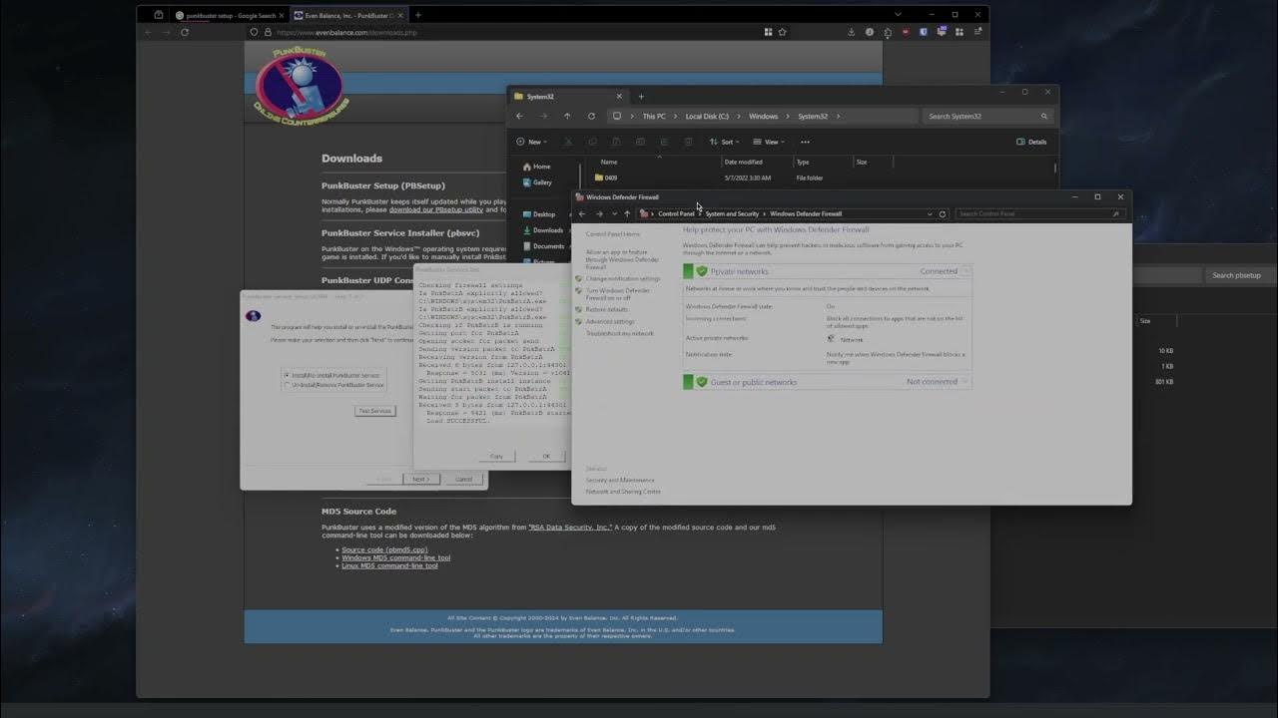Screen dimensions: 1278x718
Task: Open Linux MD5 command-line tool link
Action: point(389,565)
